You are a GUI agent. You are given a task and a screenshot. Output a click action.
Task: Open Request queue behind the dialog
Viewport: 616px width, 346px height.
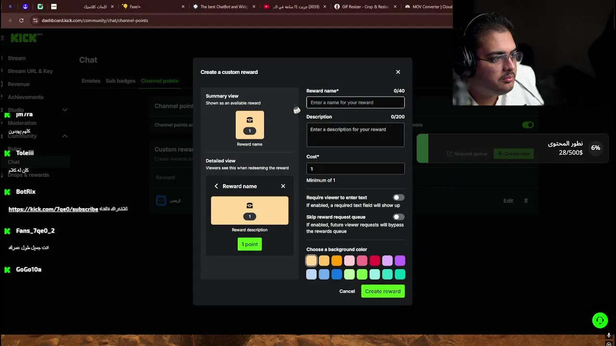tap(467, 154)
